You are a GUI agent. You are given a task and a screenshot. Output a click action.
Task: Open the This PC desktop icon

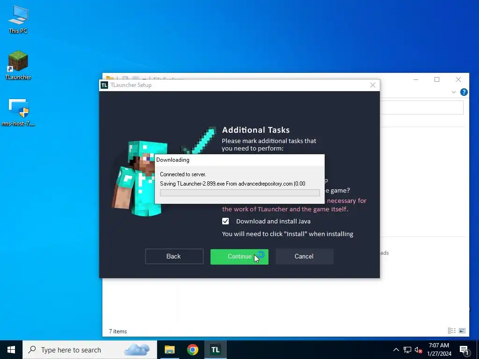pos(18,20)
